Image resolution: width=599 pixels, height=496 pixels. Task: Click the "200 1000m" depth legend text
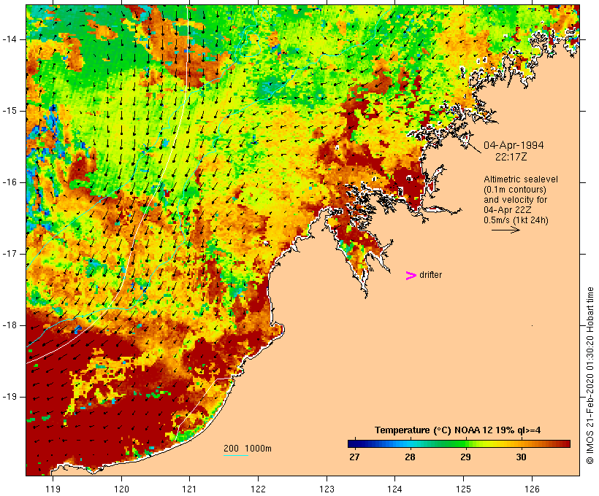pyautogui.click(x=248, y=449)
